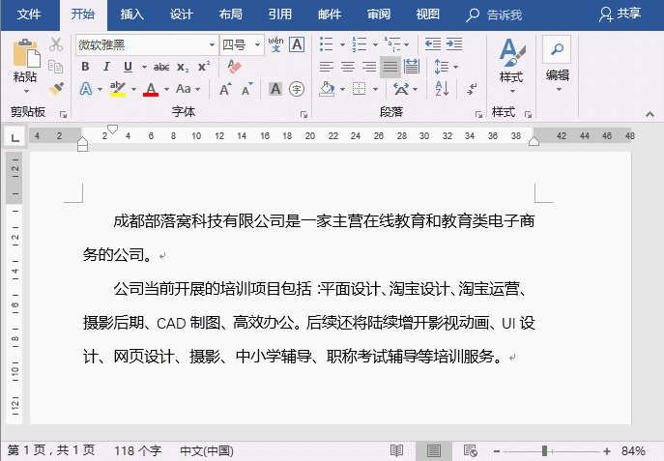664x461 pixels.
Task: Toggle strikethrough abc
Action: 161,67
